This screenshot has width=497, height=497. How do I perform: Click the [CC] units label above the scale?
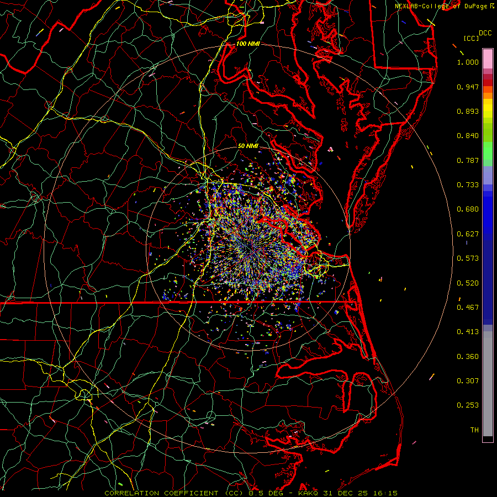coord(471,39)
